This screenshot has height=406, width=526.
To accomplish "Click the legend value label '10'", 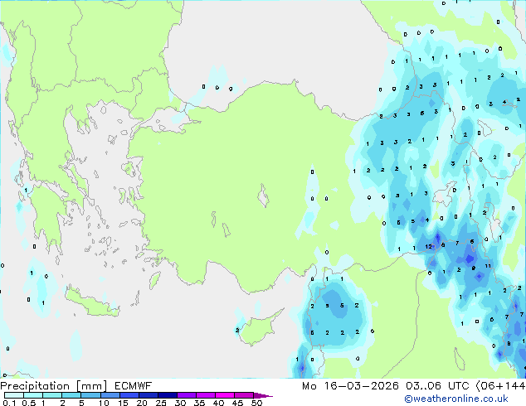I will [x=104, y=403].
